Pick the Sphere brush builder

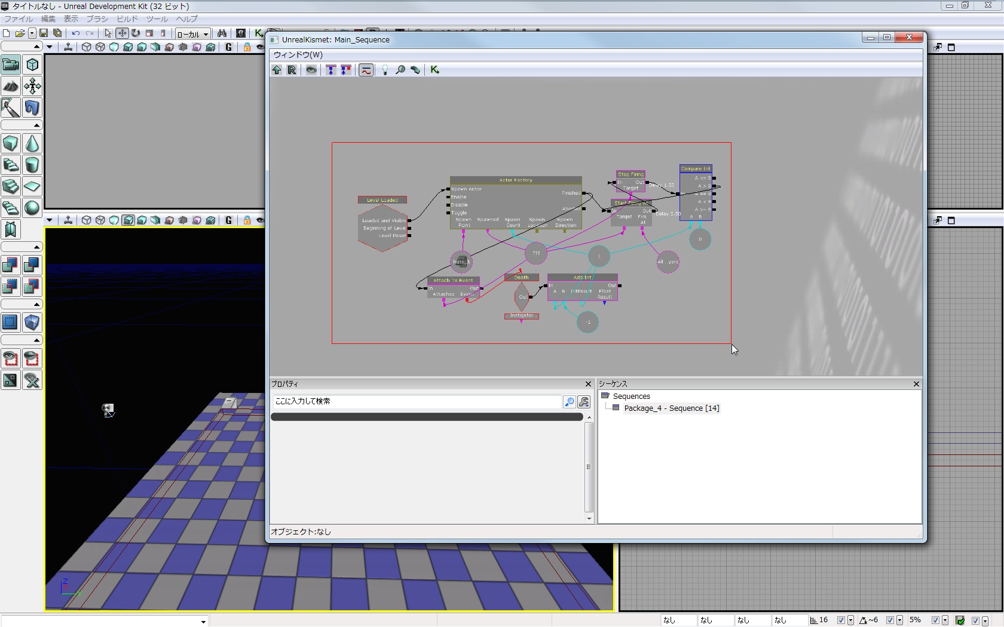click(x=32, y=208)
